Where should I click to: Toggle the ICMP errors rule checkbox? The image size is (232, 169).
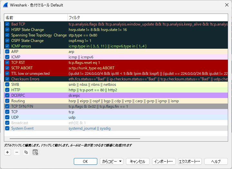click(7, 46)
